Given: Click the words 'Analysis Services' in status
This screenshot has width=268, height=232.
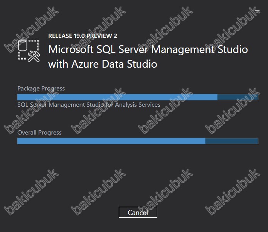Looking at the screenshot, I should pos(138,104).
